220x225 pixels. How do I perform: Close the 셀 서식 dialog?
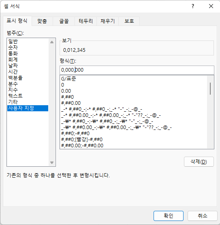point(211,6)
